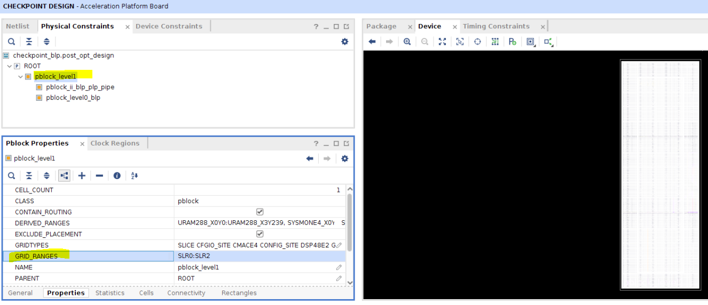Open the Statistics tab
708x305 pixels.
point(109,293)
